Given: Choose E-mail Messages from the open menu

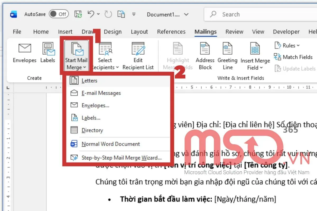Looking at the screenshot, I should point(101,93).
